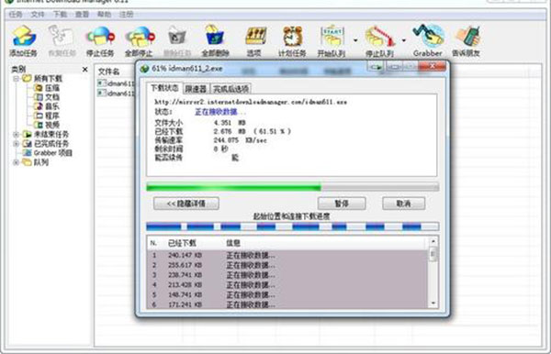Image resolution: width=551 pixels, height=354 pixels.
Task: Switch to the 限速器 tab
Action: pos(196,89)
